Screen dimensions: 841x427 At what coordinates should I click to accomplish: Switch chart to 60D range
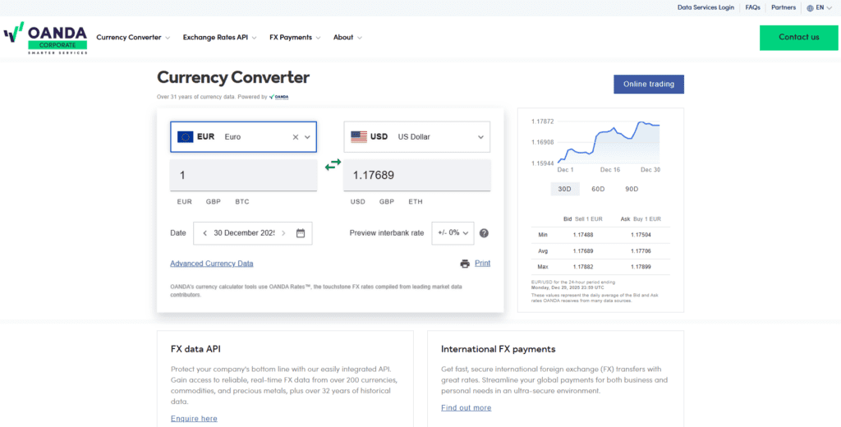[x=598, y=189]
